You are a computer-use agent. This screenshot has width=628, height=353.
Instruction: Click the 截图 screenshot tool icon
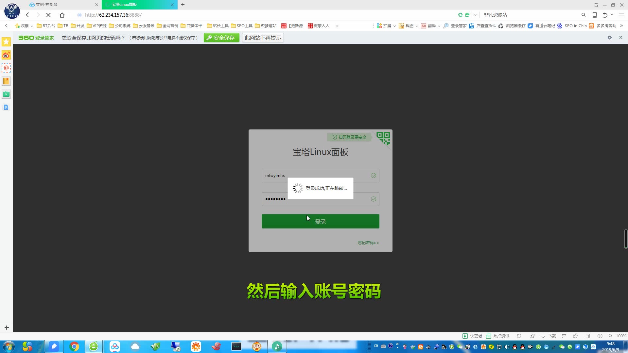pyautogui.click(x=401, y=25)
